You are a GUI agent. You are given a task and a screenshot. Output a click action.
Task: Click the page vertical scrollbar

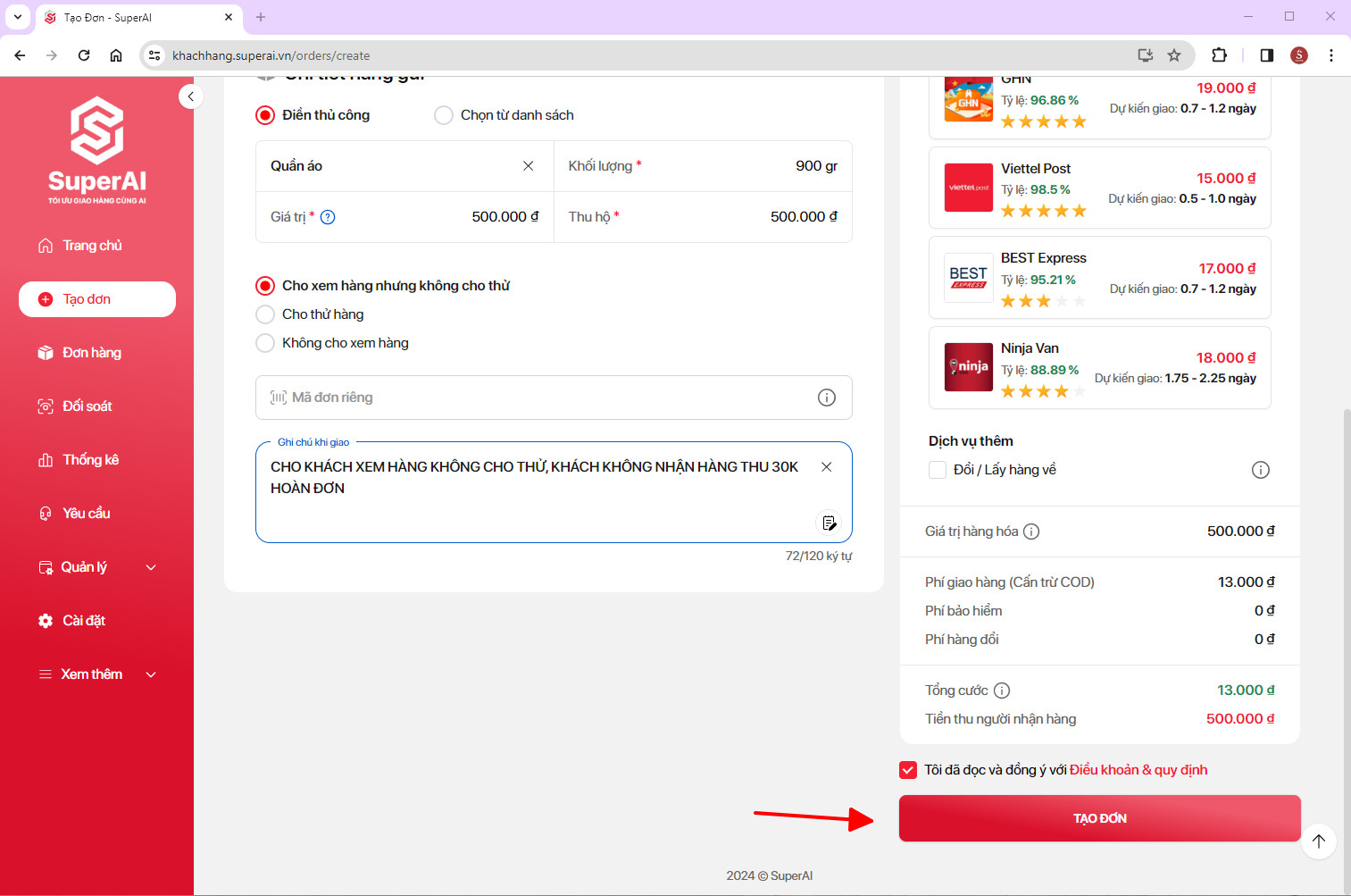(1347, 652)
